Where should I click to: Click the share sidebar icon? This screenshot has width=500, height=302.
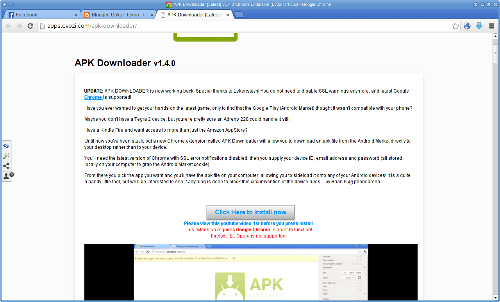6,166
